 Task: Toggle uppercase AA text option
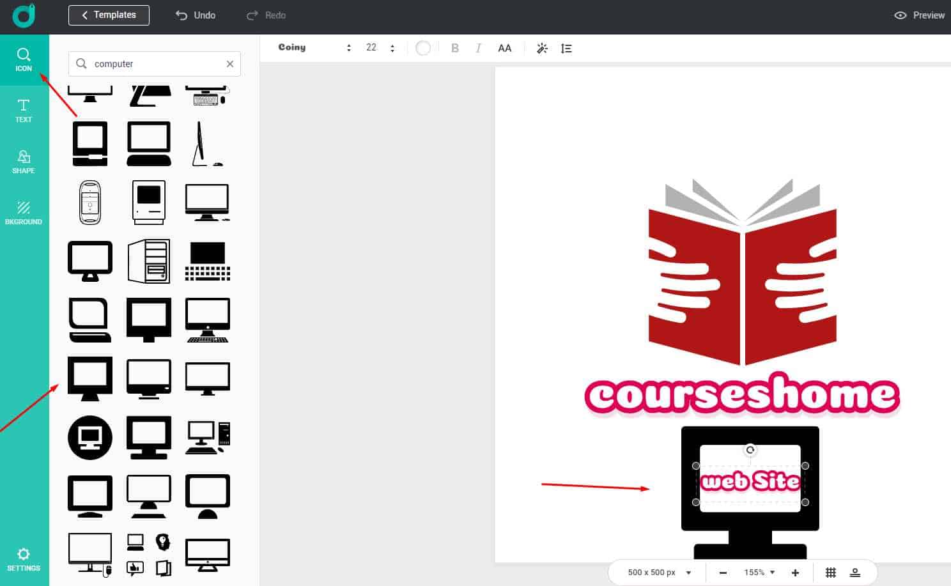(505, 48)
